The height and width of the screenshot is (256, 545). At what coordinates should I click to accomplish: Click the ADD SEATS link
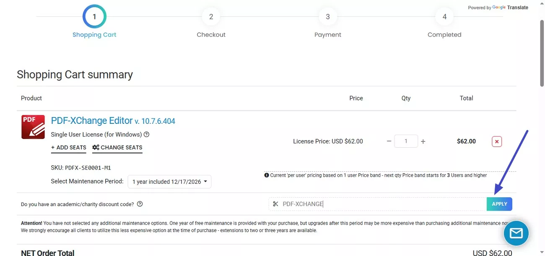point(68,147)
